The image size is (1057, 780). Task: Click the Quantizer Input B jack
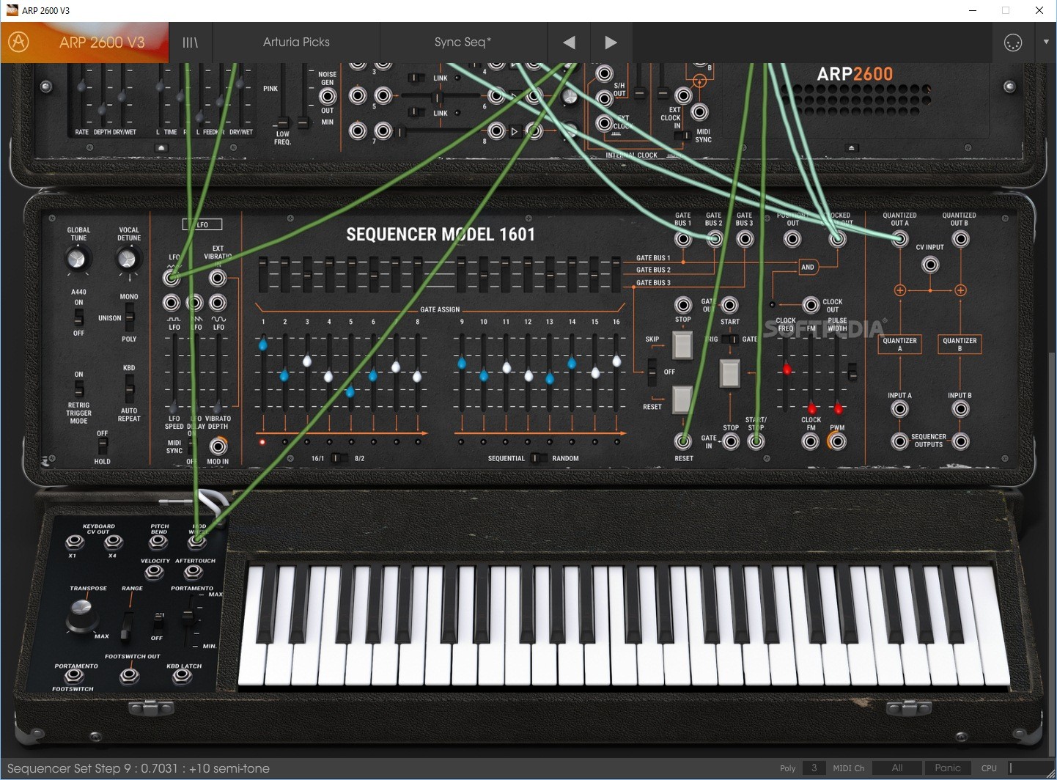click(960, 409)
